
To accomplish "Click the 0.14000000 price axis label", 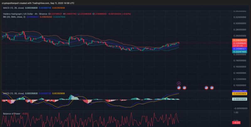I will point(240,73).
